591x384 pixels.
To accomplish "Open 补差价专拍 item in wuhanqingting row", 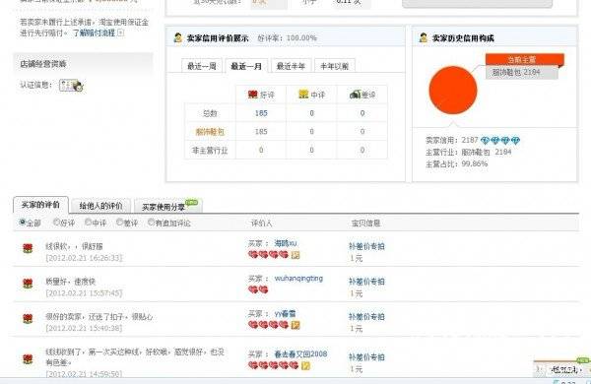I will coord(366,282).
